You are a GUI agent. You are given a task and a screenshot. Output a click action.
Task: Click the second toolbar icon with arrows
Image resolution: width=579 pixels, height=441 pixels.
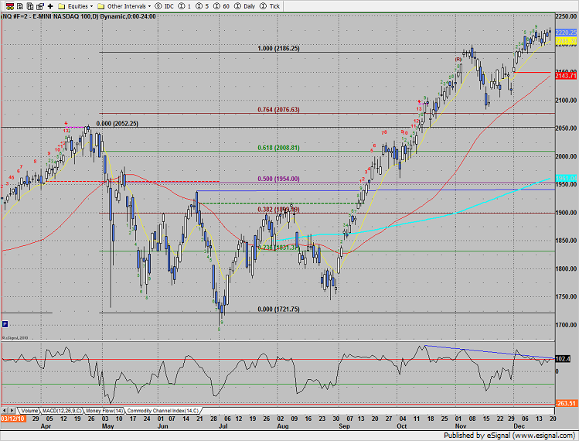click(20, 6)
